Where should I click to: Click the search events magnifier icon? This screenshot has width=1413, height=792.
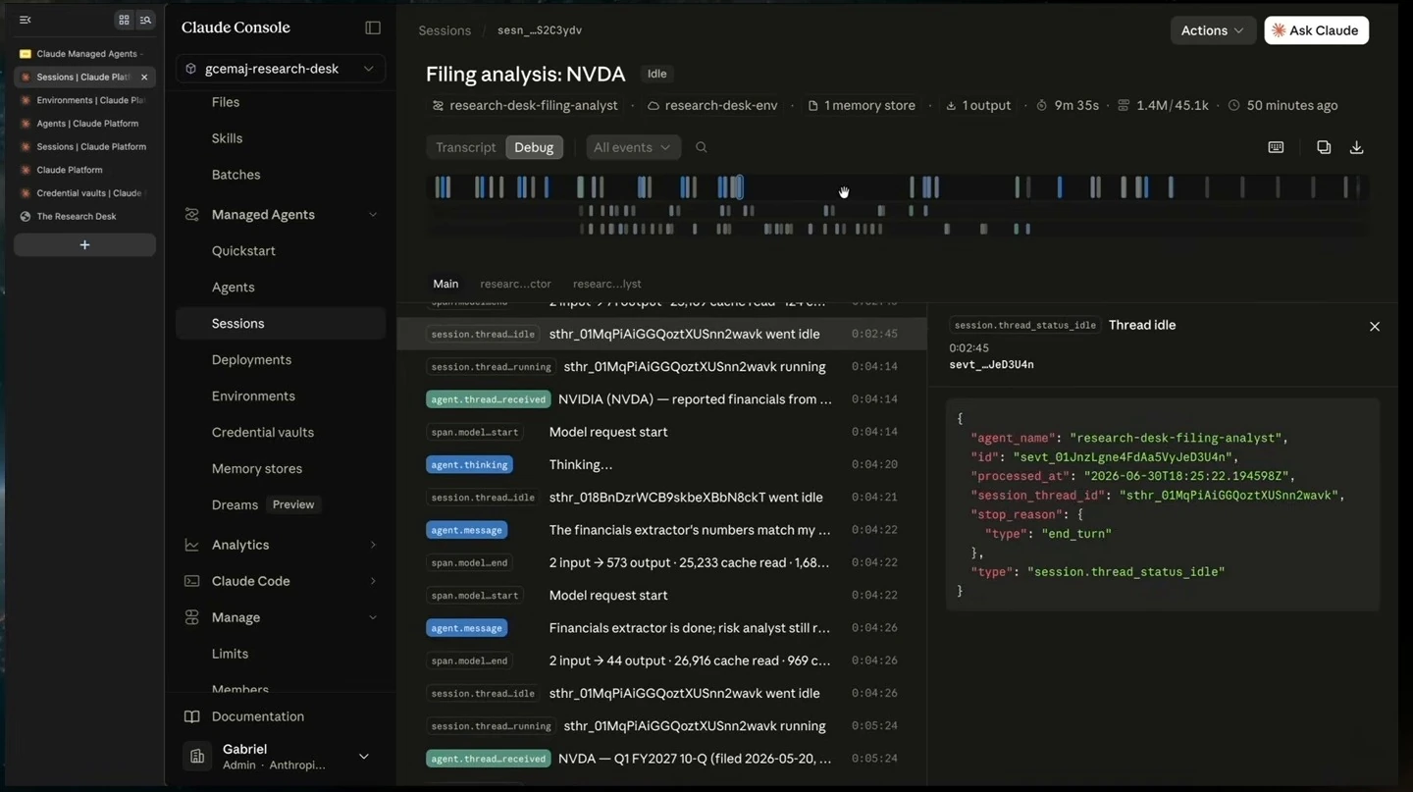pyautogui.click(x=702, y=147)
